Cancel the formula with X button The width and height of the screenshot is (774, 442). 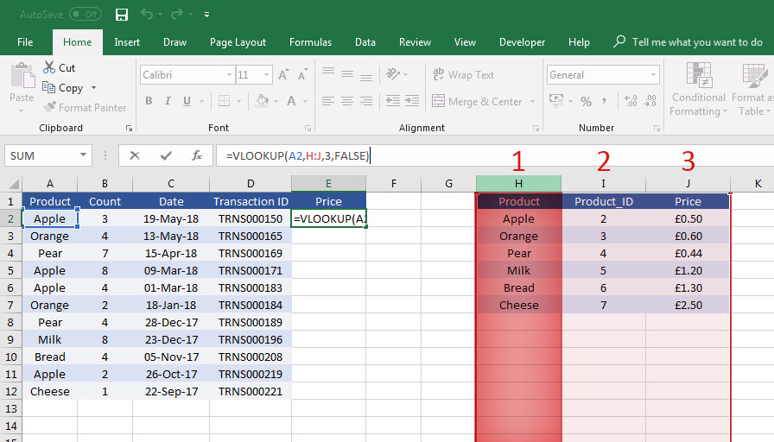(134, 156)
